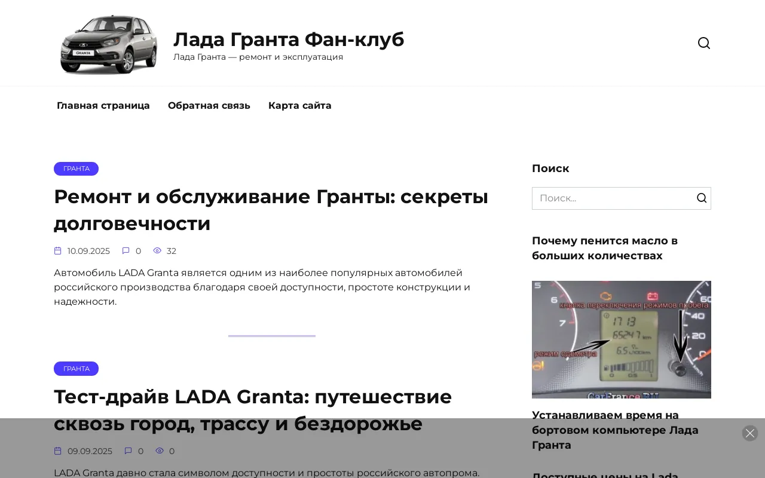
Task: Click comments icon of the Тест-драйв article
Action: pos(128,451)
